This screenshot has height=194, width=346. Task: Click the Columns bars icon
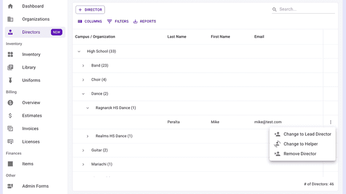80,21
